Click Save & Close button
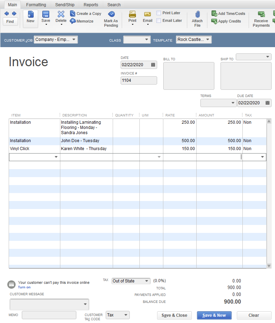This screenshot has height=323, width=275. (x=174, y=315)
